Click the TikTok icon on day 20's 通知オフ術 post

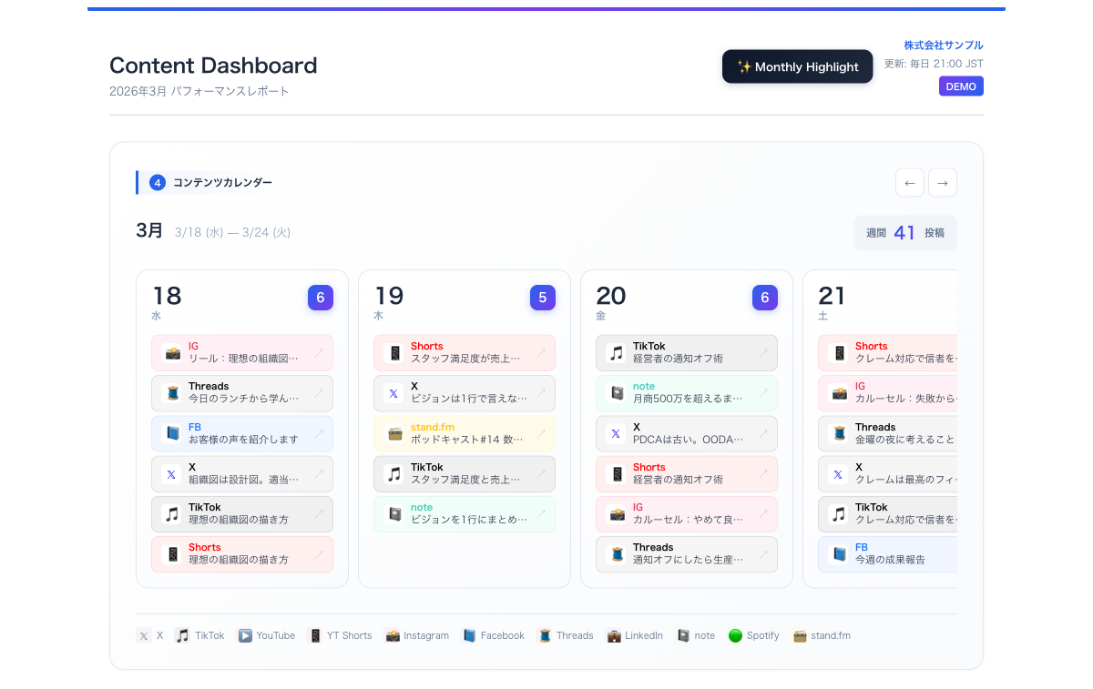tap(616, 353)
